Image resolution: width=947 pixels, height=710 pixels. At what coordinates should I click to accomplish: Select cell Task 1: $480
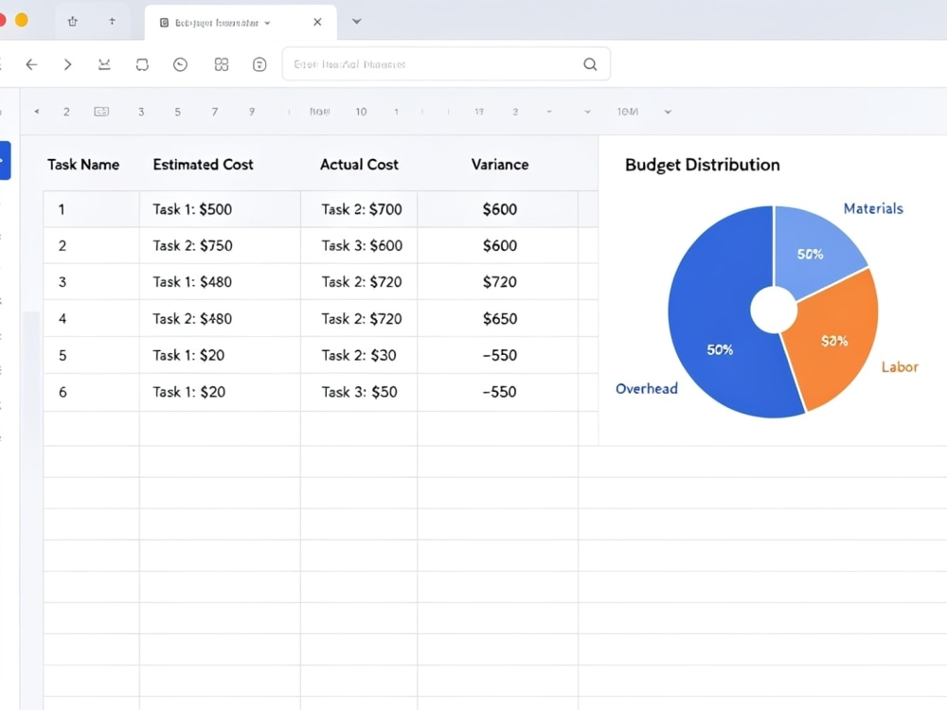pyautogui.click(x=220, y=281)
